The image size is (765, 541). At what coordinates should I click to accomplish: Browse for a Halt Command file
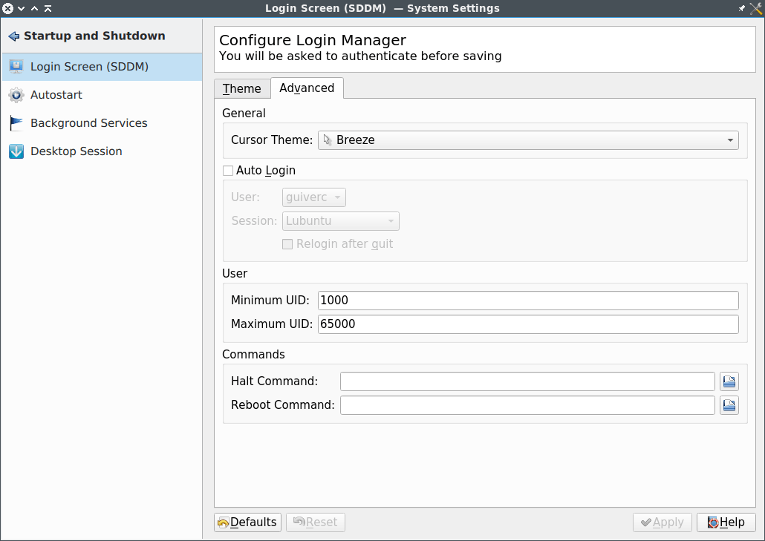click(x=729, y=381)
